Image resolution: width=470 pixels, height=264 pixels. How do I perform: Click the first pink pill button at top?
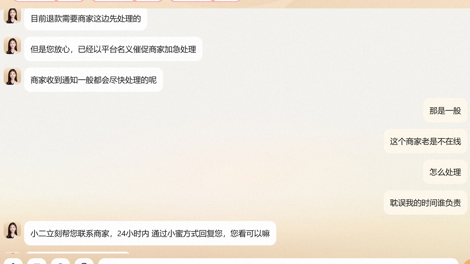[x=49, y=1]
